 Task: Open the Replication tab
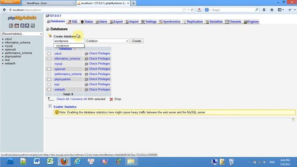(193, 22)
